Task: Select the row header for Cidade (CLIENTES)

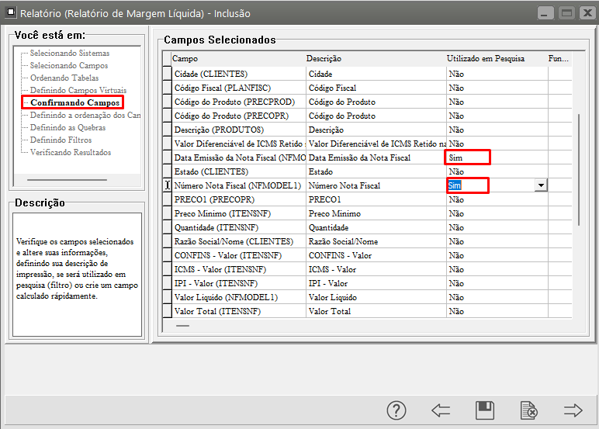Action: coord(166,74)
